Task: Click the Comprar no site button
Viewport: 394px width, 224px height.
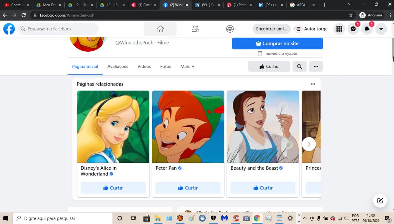Action: pos(277,44)
